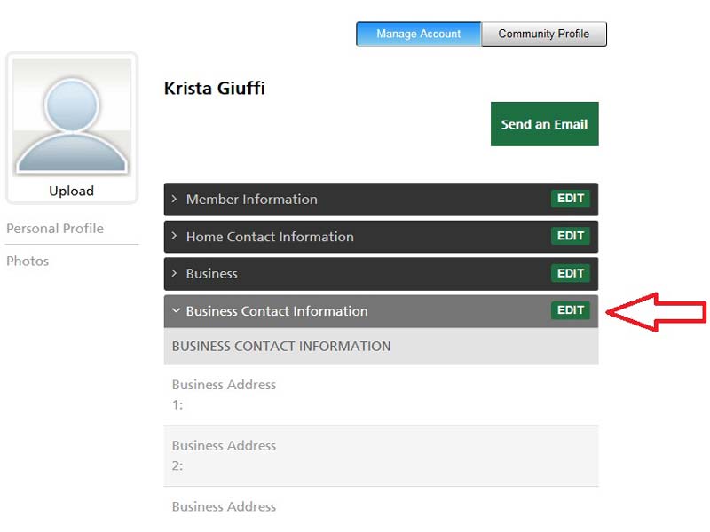Switch to the Manage Account tab
710x532 pixels.
point(418,35)
